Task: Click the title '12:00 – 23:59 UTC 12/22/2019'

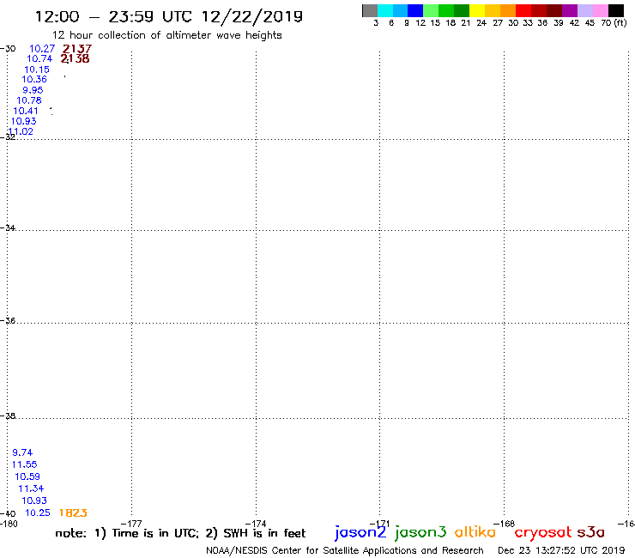Action: point(169,16)
